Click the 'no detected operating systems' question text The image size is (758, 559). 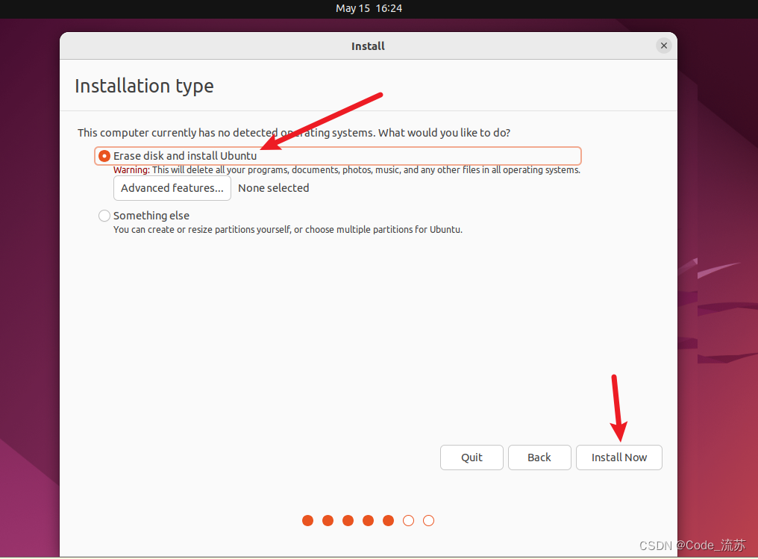294,133
